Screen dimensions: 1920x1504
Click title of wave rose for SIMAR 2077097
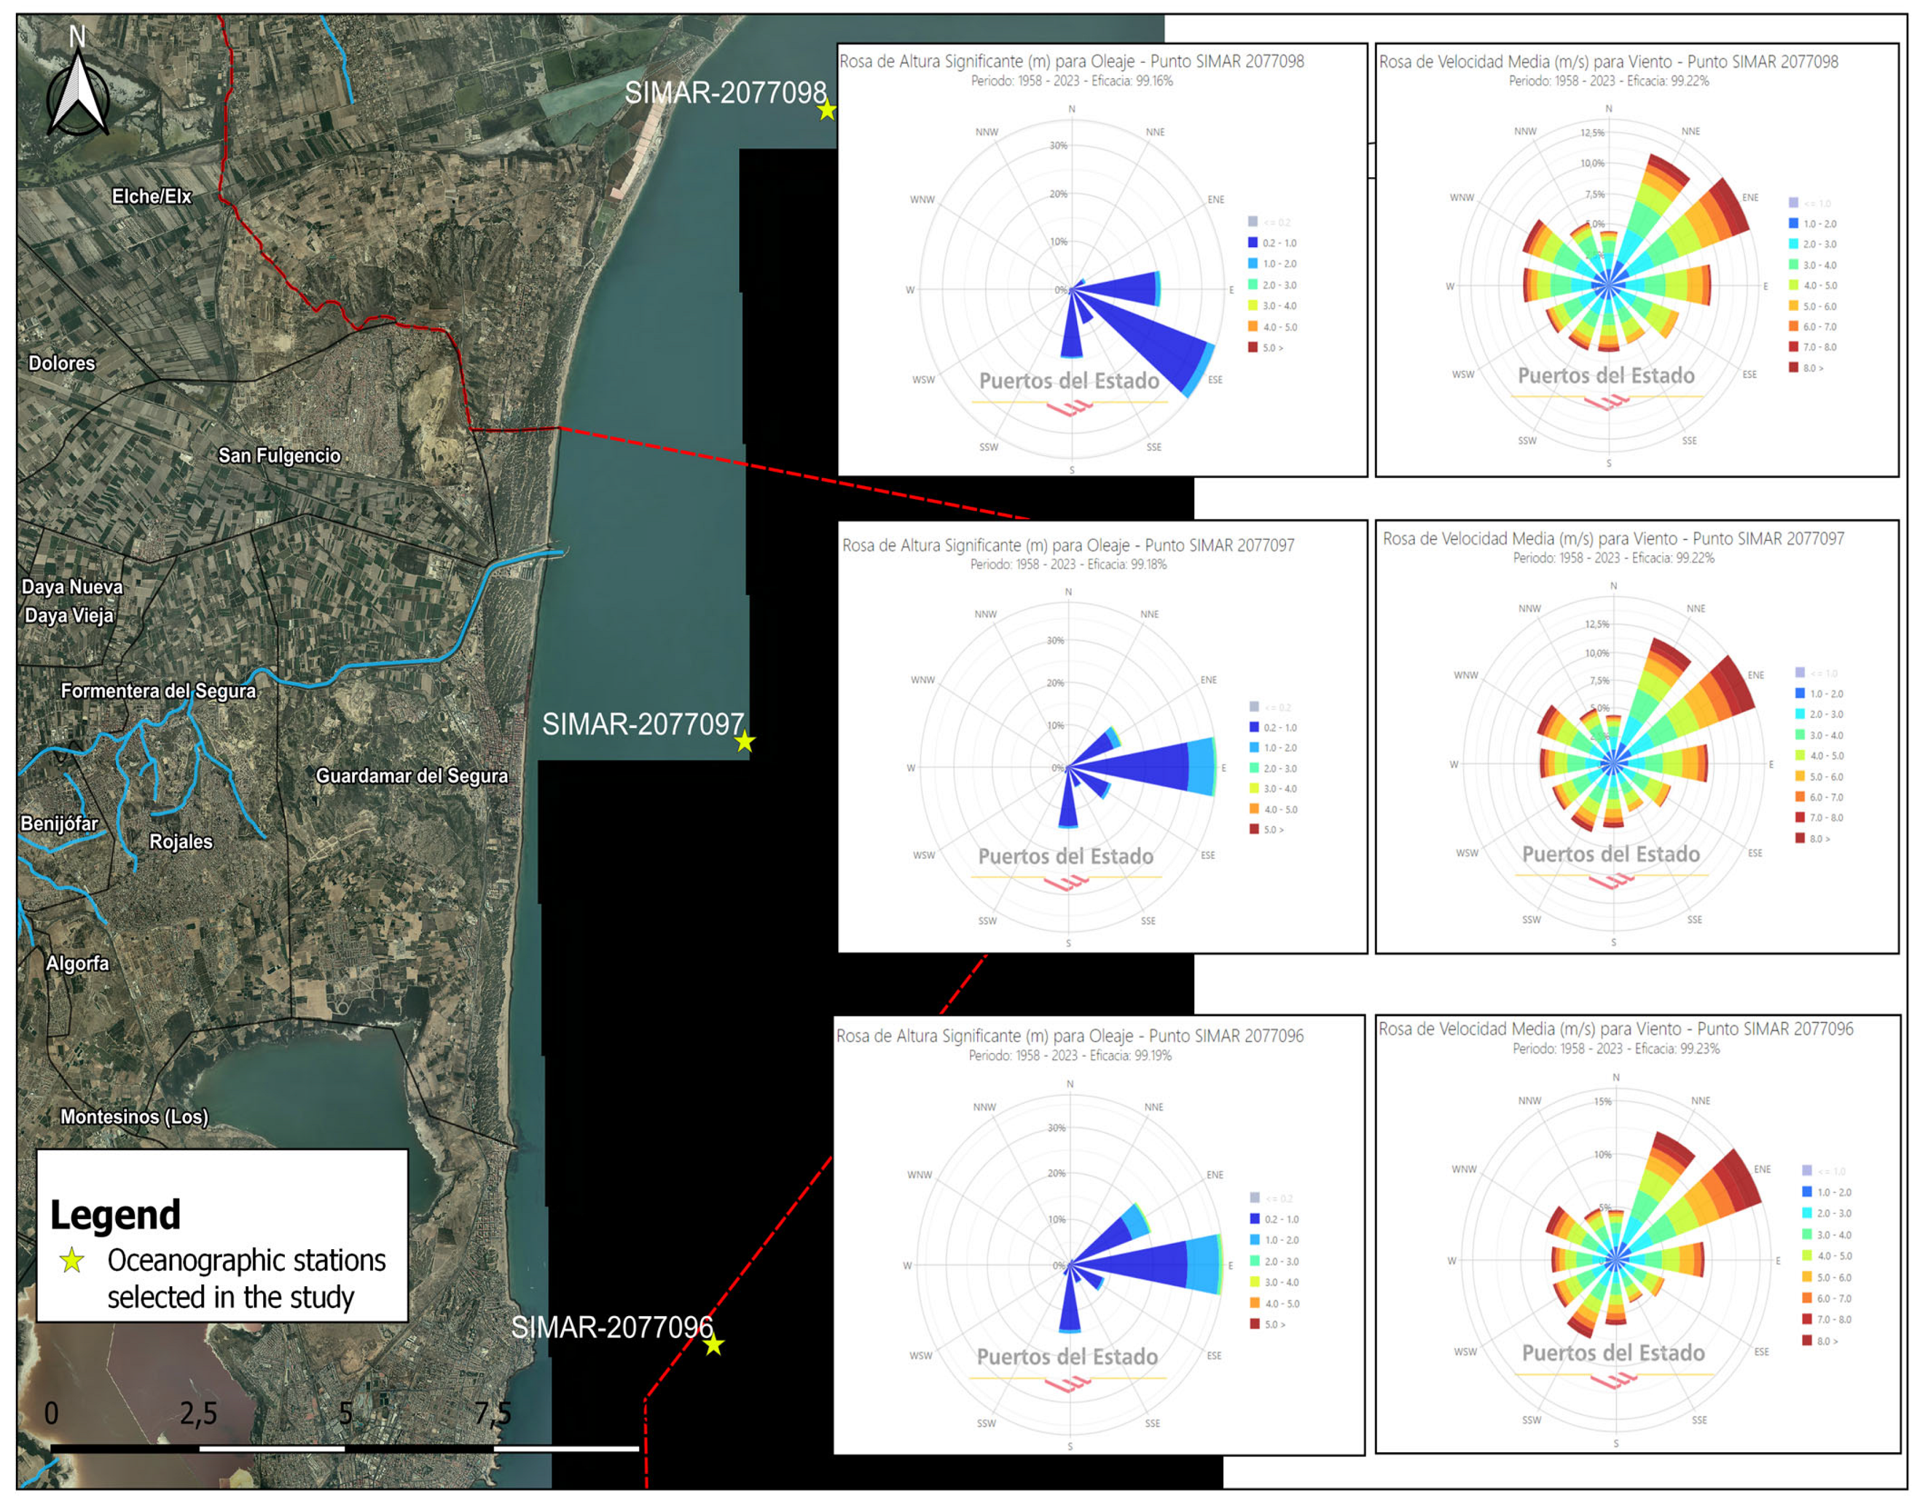[x=1068, y=545]
